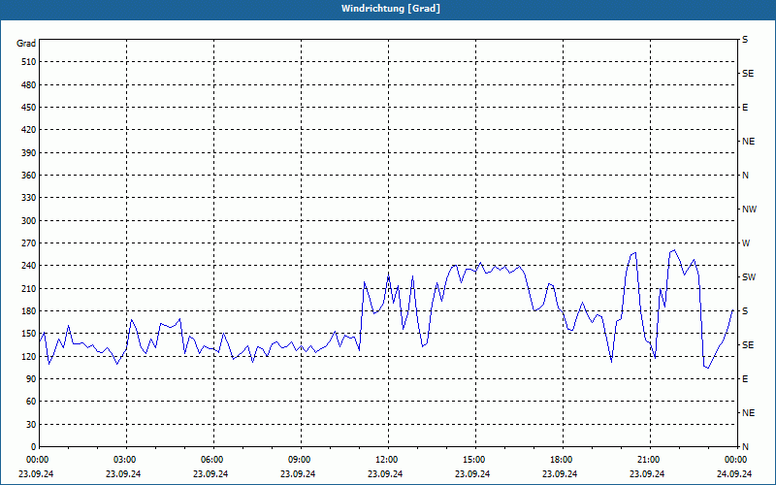This screenshot has height=485, width=776.
Task: Select the 23.09.24 date under 06:00
Action: tap(210, 473)
